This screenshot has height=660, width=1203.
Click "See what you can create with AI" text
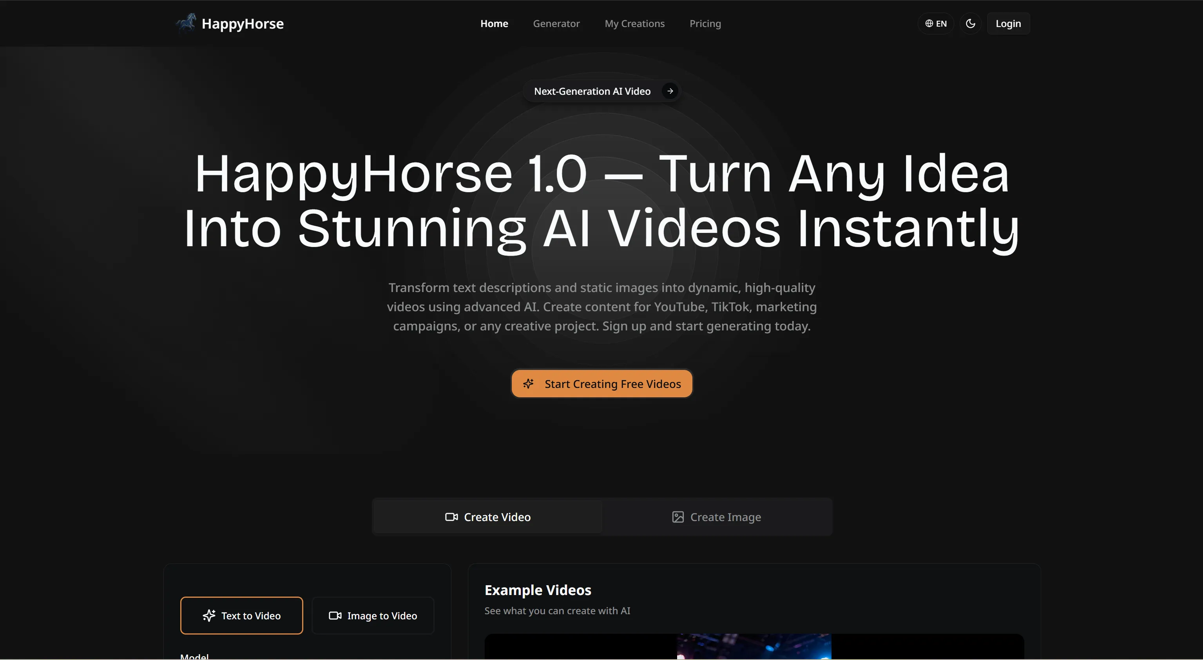point(557,611)
